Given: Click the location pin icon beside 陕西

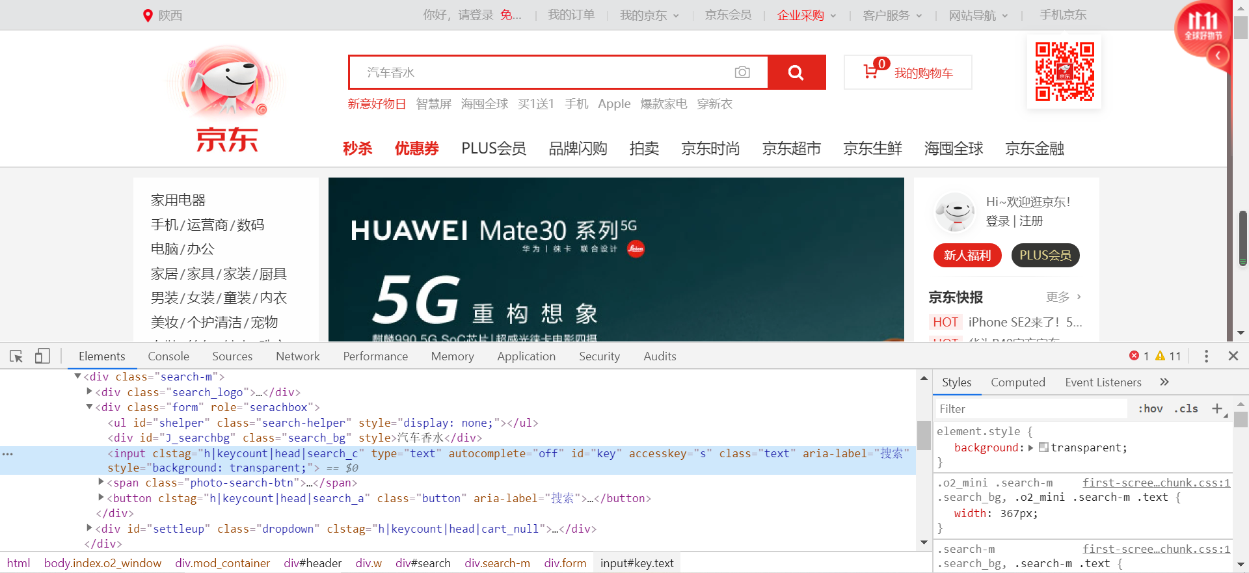Looking at the screenshot, I should coord(148,15).
